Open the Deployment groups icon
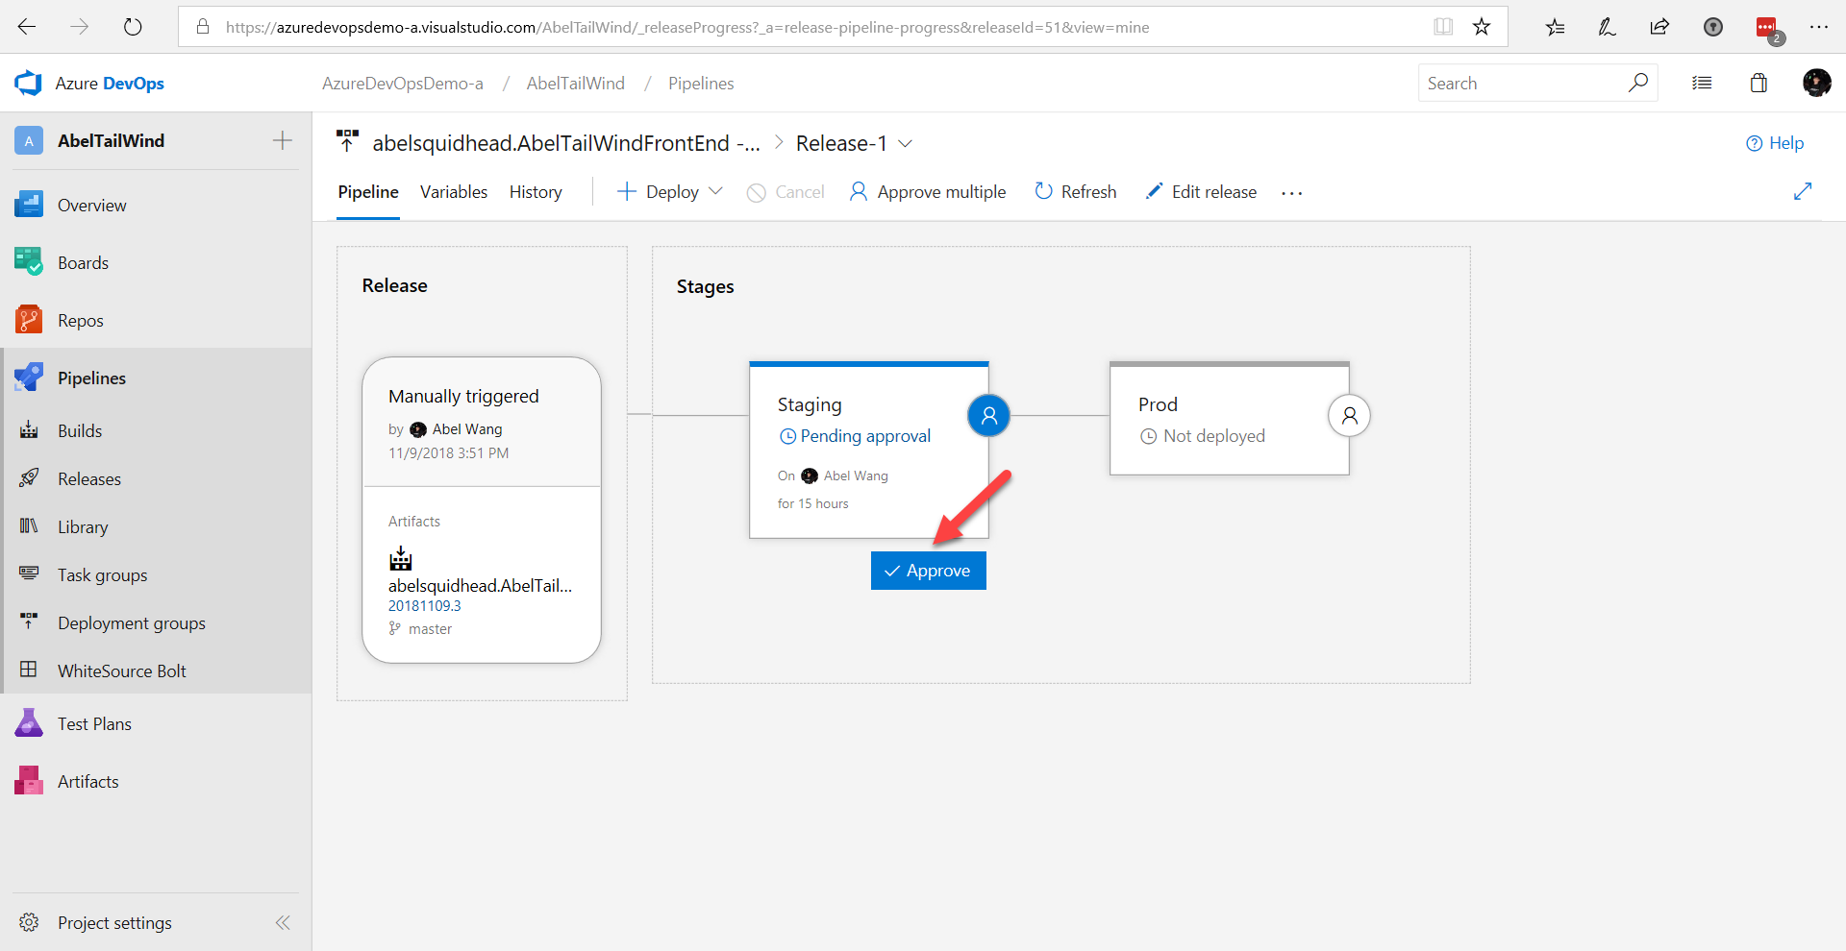This screenshot has width=1846, height=951. pyautogui.click(x=29, y=622)
